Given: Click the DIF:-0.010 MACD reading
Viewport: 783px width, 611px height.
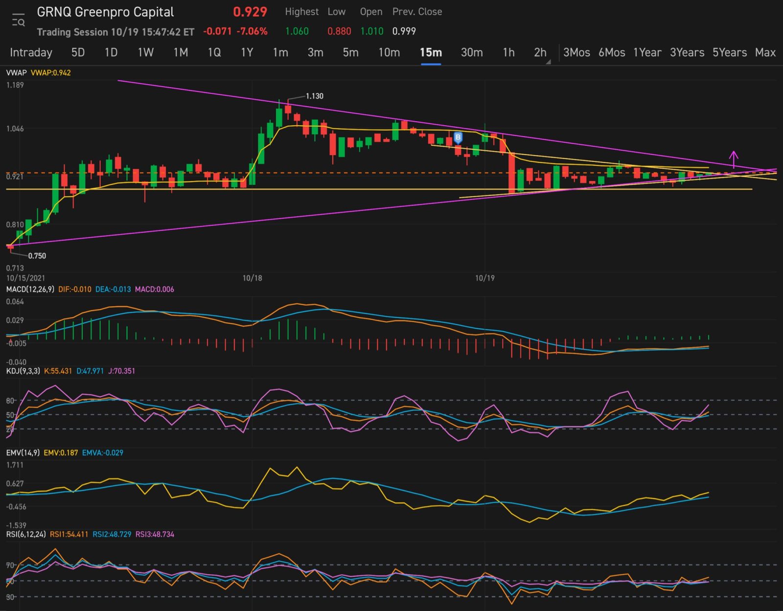Looking at the screenshot, I should pos(75,289).
